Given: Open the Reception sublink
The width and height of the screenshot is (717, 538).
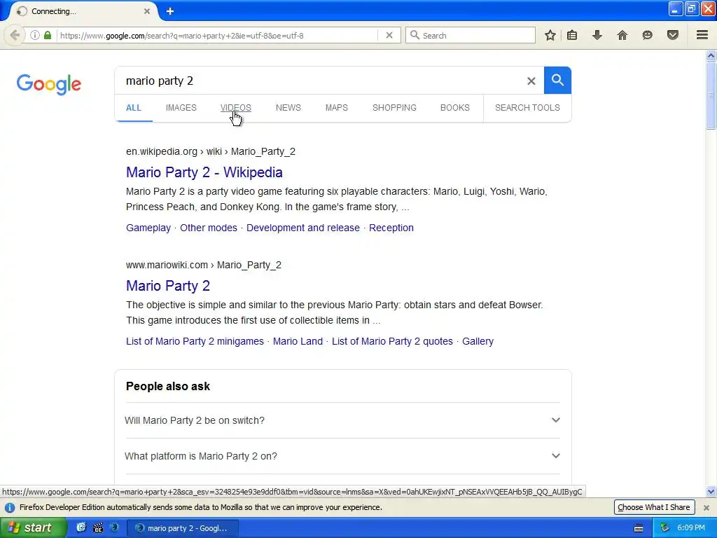Looking at the screenshot, I should [391, 228].
